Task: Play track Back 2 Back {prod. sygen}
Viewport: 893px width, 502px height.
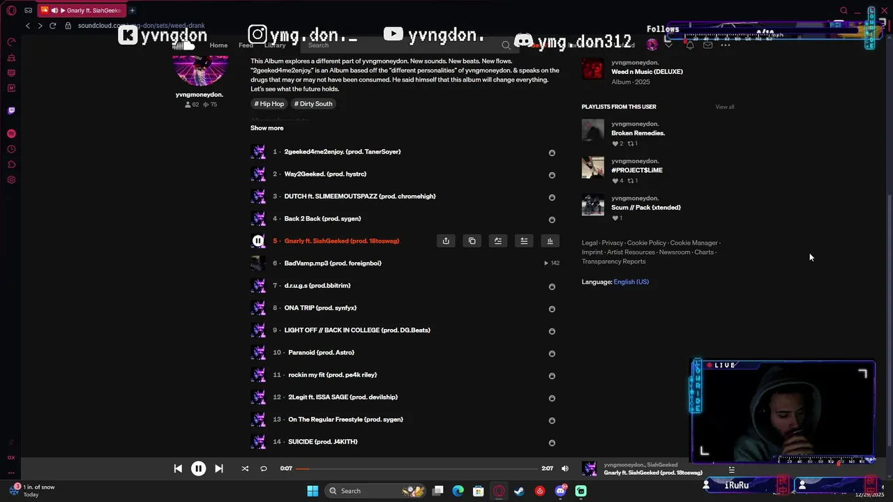Action: coord(322,218)
